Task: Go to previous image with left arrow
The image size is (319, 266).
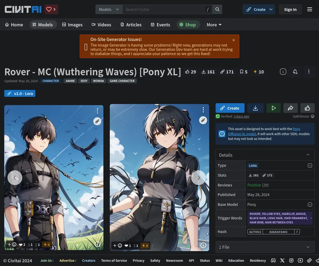Action: (x=15, y=178)
